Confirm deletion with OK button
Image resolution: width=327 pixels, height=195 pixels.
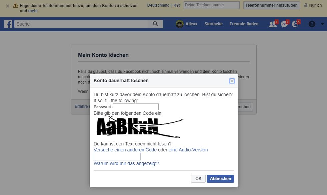(198, 179)
